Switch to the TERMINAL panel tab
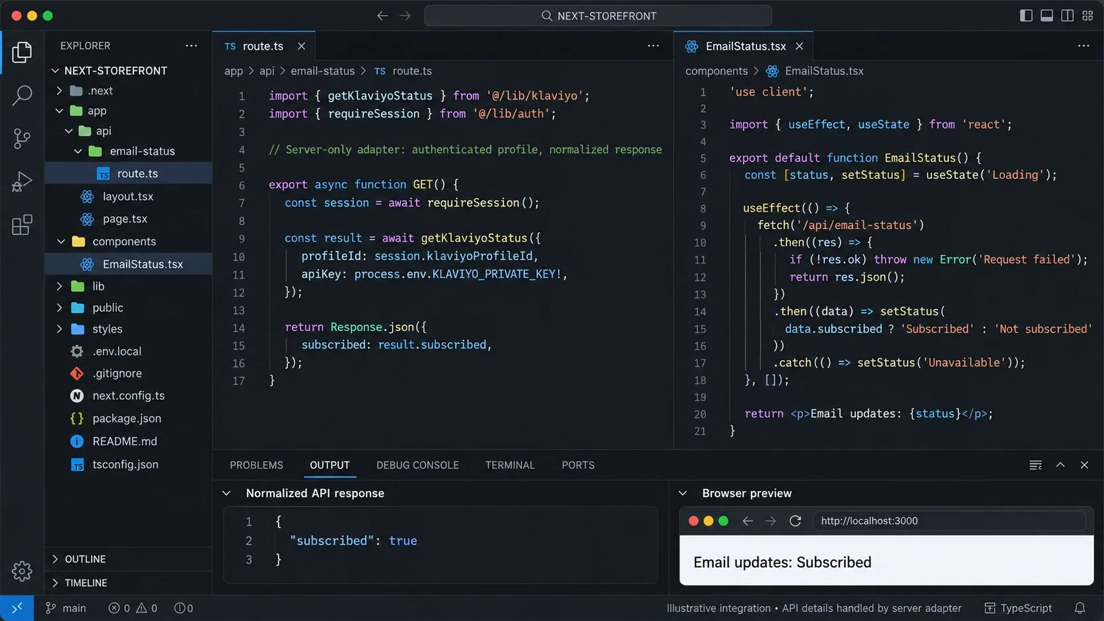 coord(510,465)
